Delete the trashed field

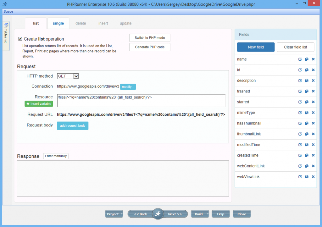pos(313,91)
